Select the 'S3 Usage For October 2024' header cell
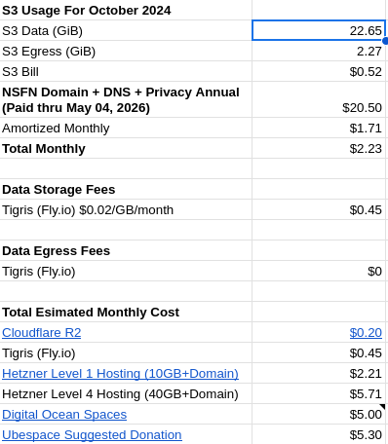Image resolution: width=388 pixels, height=444 pixels. (126, 10)
